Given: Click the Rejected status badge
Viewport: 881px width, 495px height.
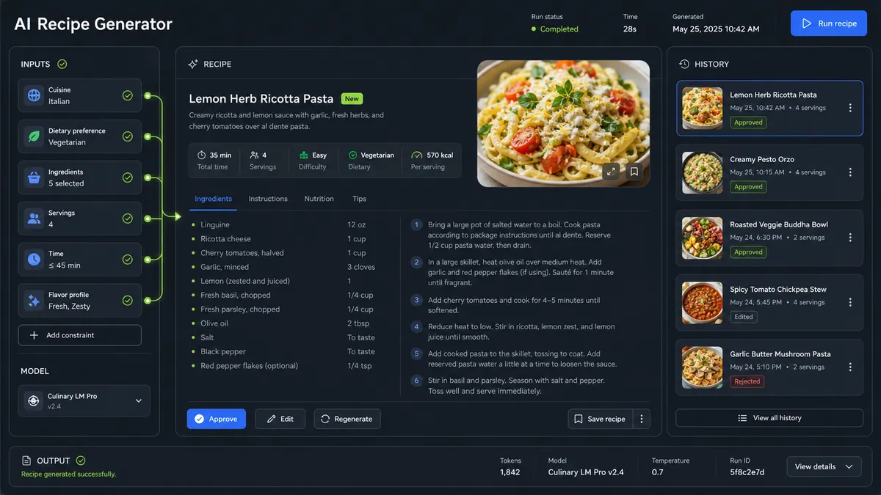Looking at the screenshot, I should [747, 381].
